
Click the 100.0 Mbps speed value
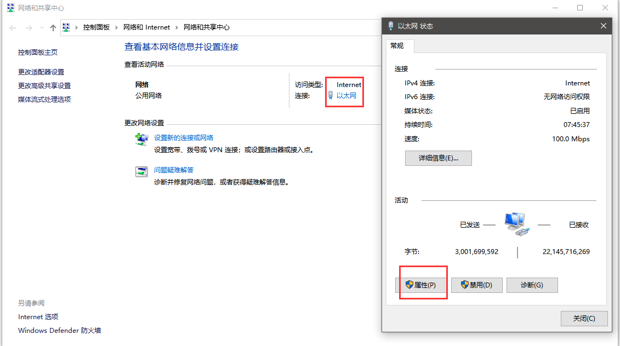click(x=571, y=139)
